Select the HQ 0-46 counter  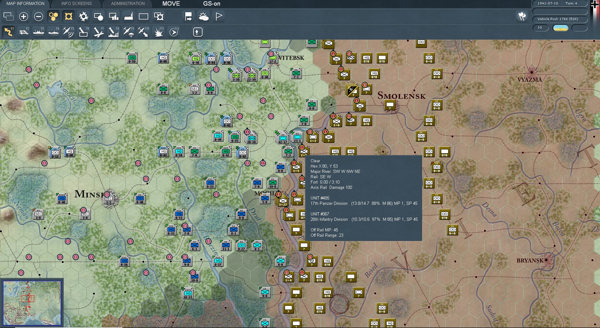227,59
